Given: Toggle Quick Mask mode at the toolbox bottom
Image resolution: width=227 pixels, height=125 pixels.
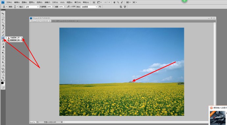Looking at the screenshot, I should (x=3, y=87).
